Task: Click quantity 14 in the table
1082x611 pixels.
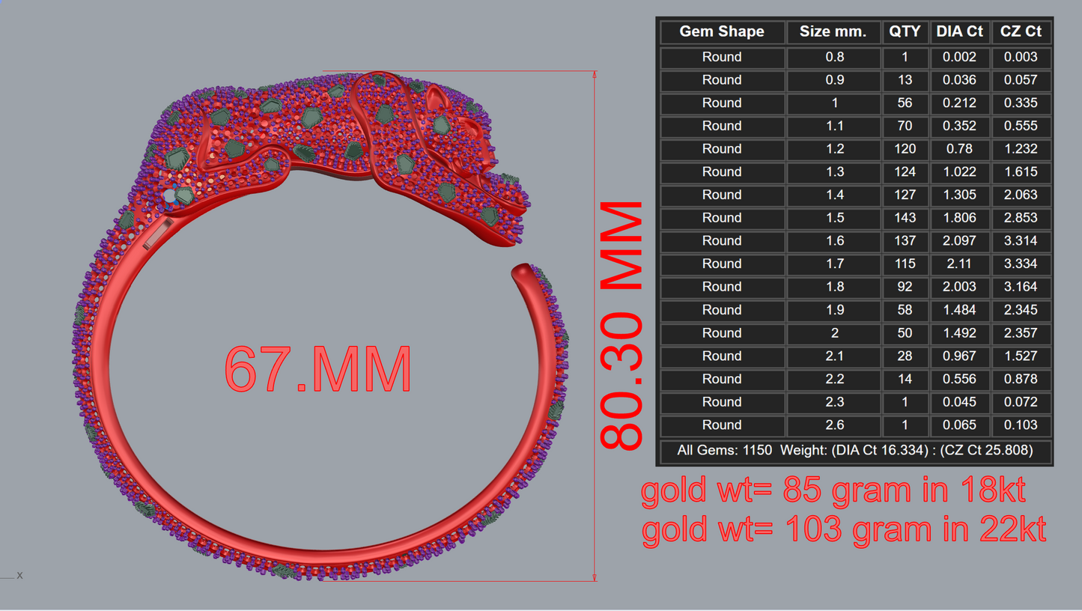Action: coord(905,379)
